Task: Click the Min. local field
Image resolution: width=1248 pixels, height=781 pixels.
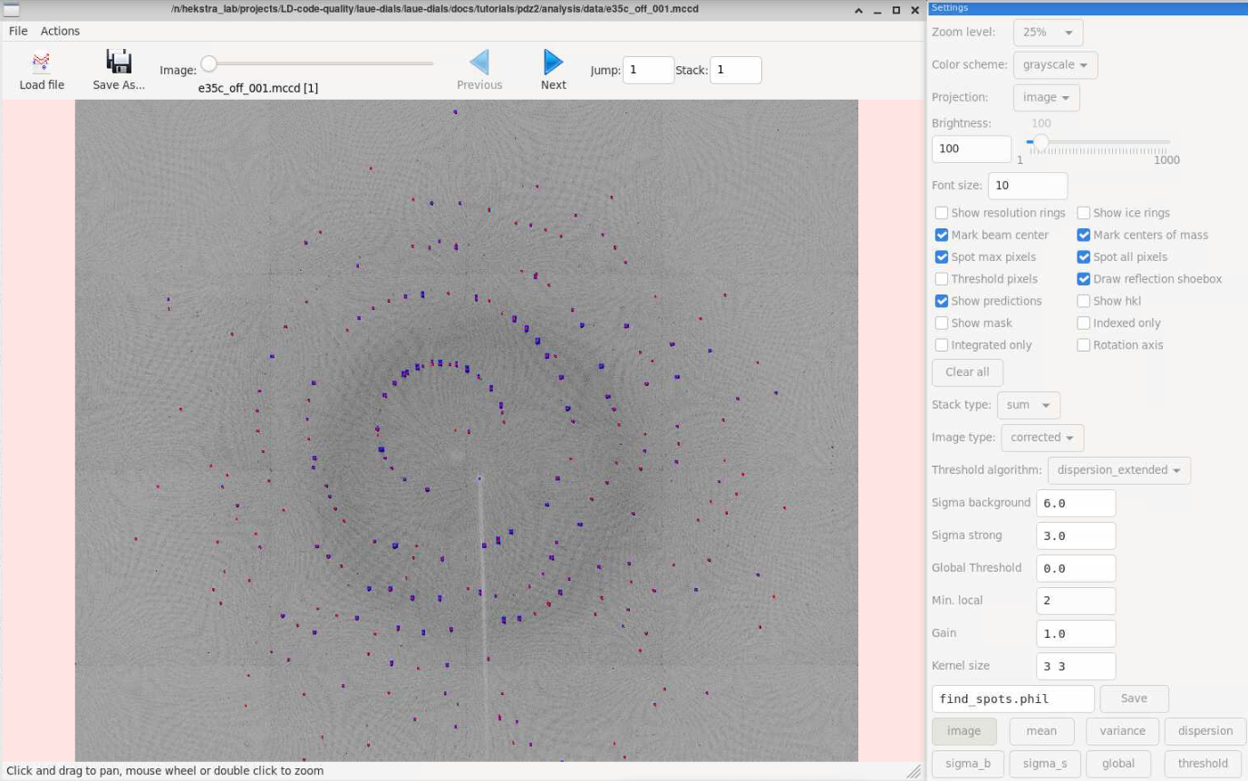Action: 1076,601
